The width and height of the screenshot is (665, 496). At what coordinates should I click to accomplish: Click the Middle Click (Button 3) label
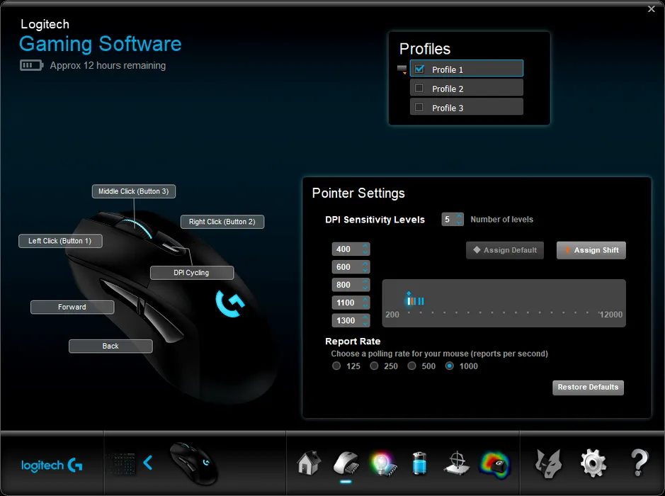click(x=134, y=191)
